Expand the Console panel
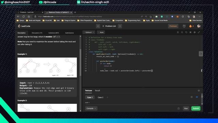 click(x=91, y=108)
